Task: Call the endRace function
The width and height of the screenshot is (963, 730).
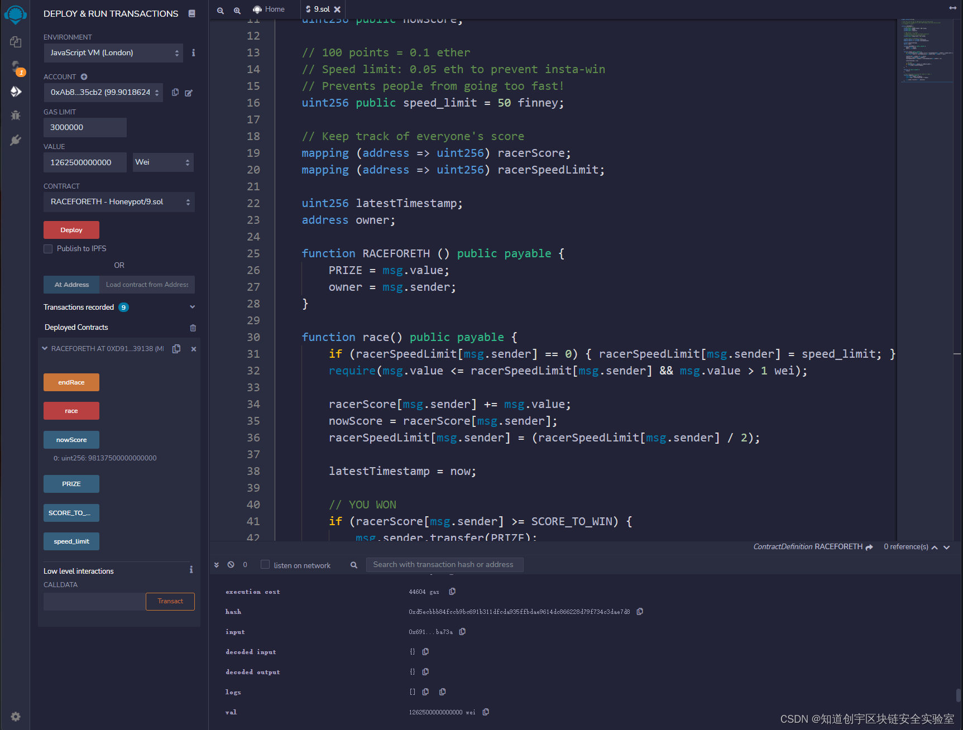Action: click(x=71, y=382)
